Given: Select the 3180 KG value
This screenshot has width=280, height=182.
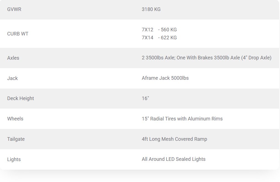Looking at the screenshot, I should tap(151, 9).
